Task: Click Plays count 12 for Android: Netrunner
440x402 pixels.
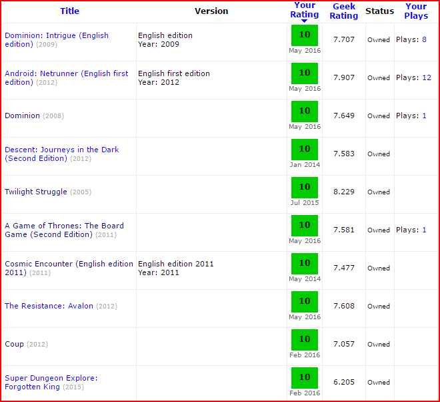Action: [x=427, y=77]
